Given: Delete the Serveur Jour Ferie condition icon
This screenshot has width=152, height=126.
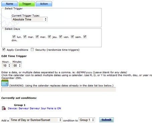Looking at the screenshot, I should [4, 108].
